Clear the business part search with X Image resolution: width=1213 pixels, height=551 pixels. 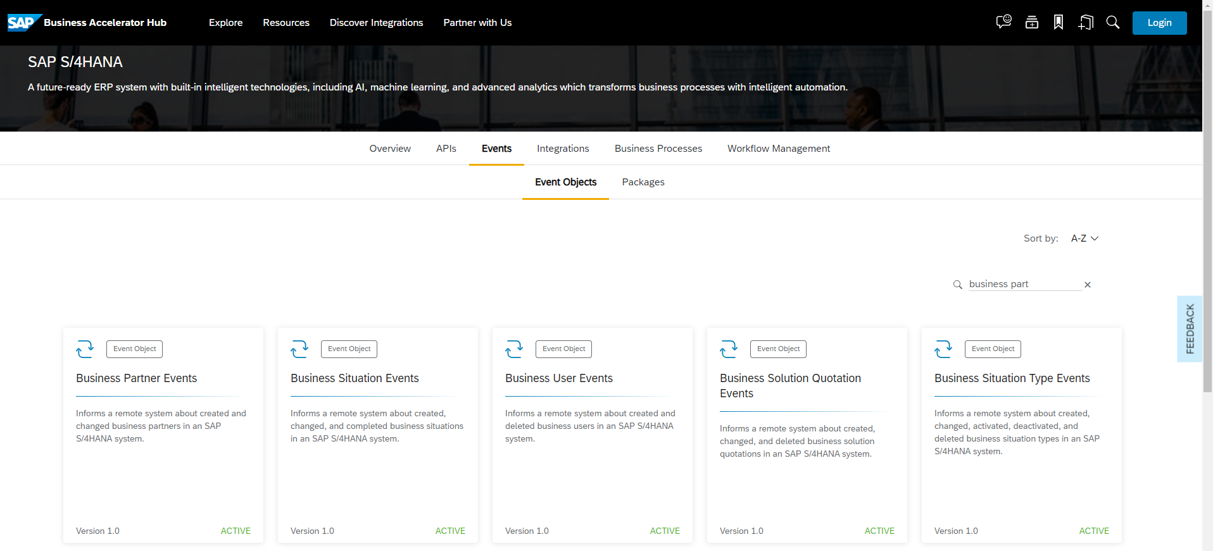pos(1088,285)
